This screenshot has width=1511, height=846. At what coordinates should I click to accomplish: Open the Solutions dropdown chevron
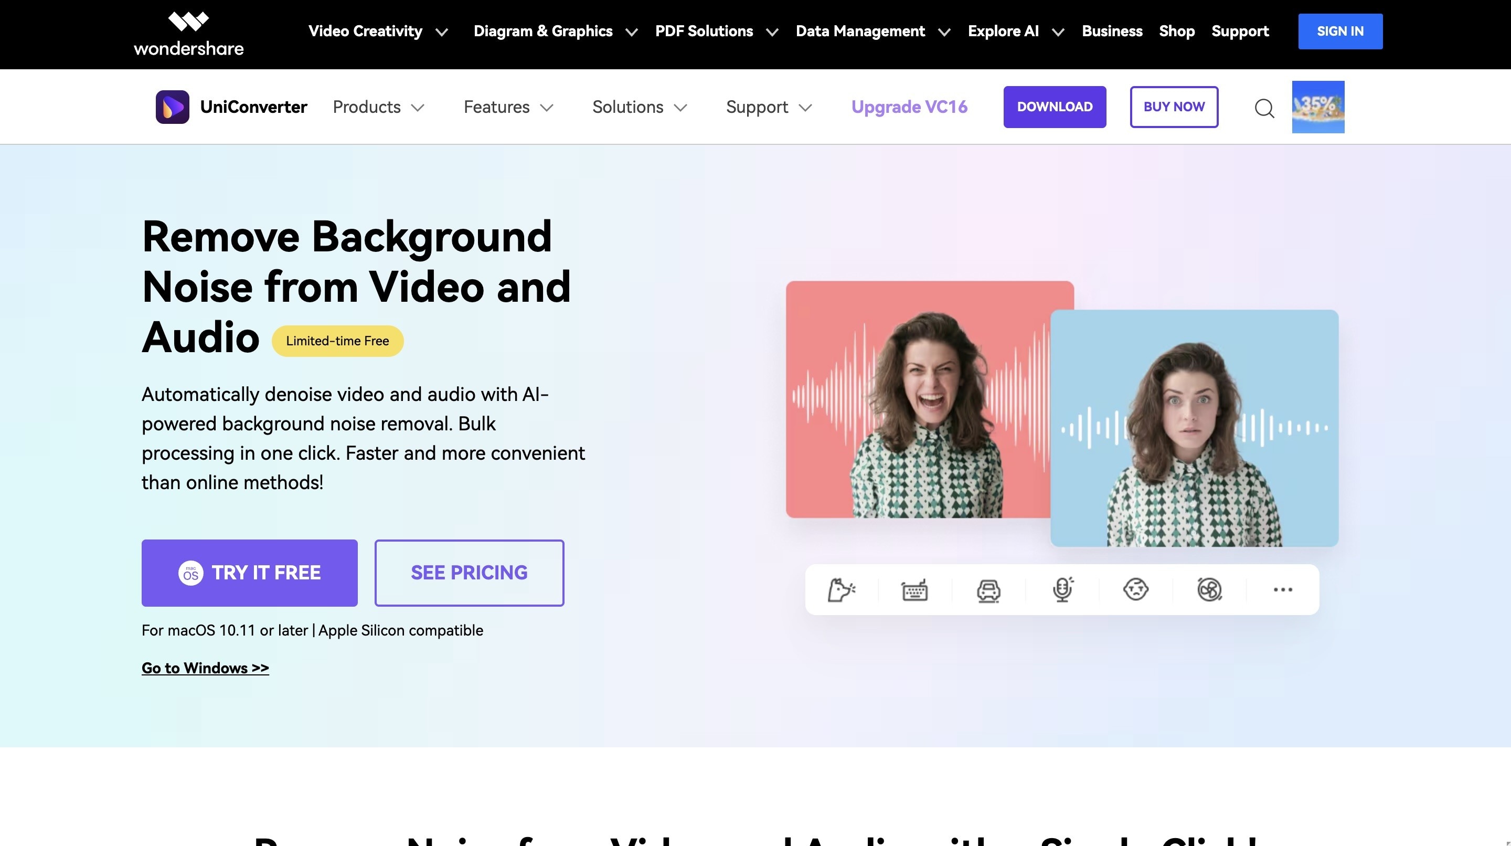[680, 108]
